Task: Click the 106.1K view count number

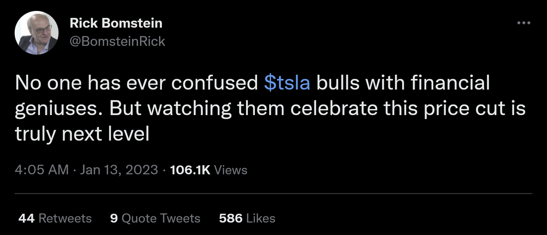Action: pyautogui.click(x=190, y=170)
